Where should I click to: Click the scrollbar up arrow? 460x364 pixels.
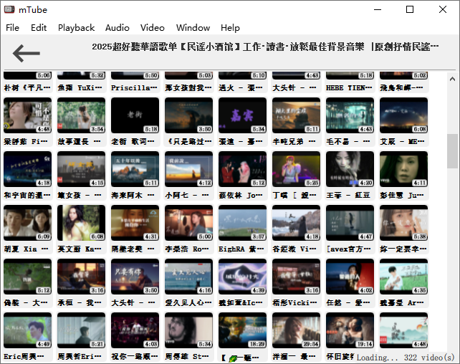pyautogui.click(x=452, y=79)
